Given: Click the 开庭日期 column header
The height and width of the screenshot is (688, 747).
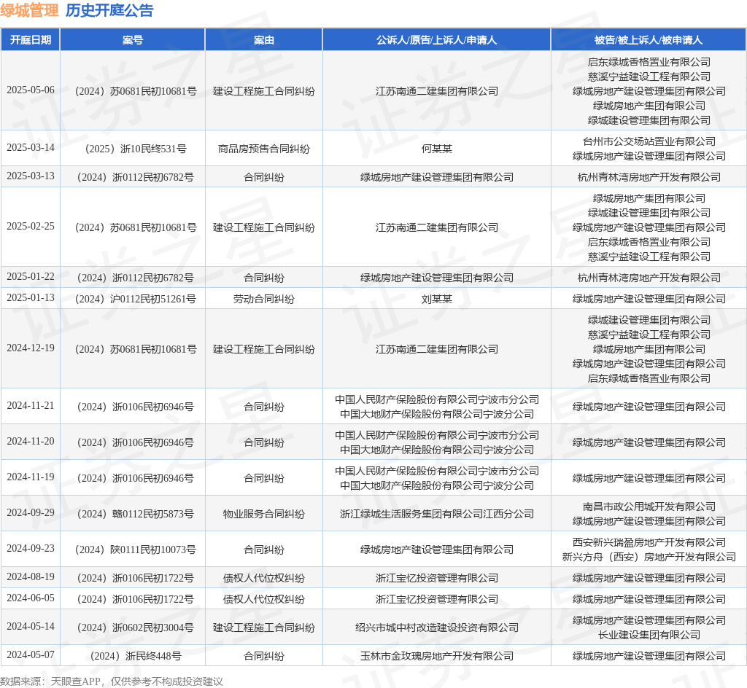Looking at the screenshot, I should point(31,40).
